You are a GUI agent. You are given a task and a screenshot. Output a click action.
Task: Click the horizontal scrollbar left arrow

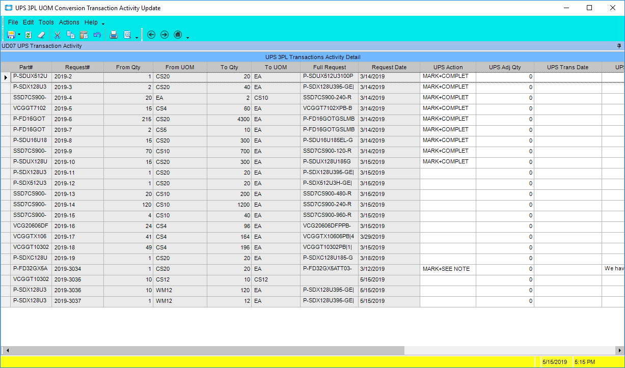[7, 351]
